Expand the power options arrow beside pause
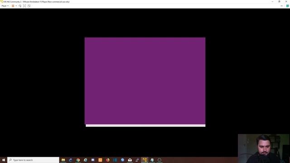290x163 pixels. click(16, 6)
